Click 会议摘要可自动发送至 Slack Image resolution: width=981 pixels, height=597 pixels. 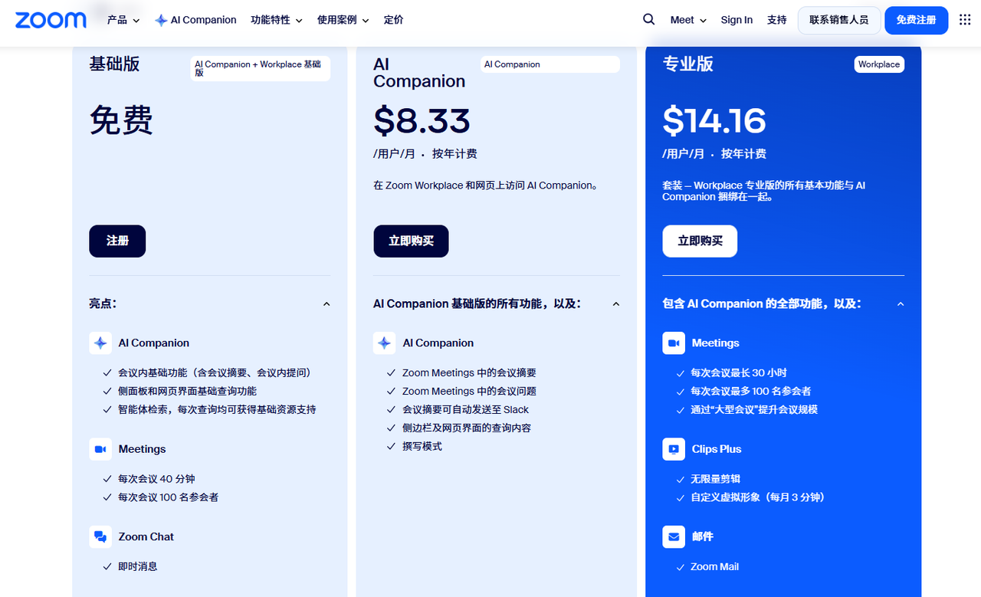click(x=465, y=410)
